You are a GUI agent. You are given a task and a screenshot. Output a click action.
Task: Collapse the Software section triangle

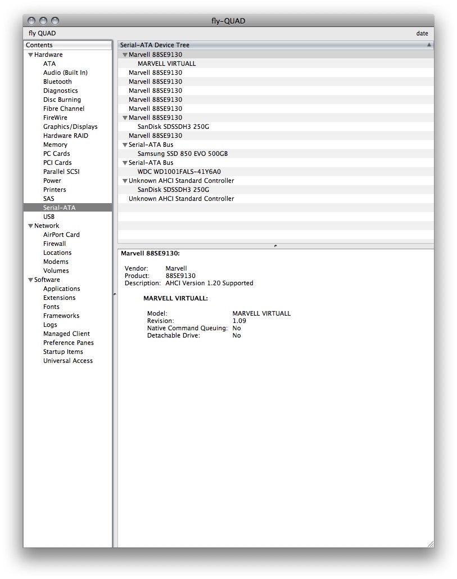(30, 280)
